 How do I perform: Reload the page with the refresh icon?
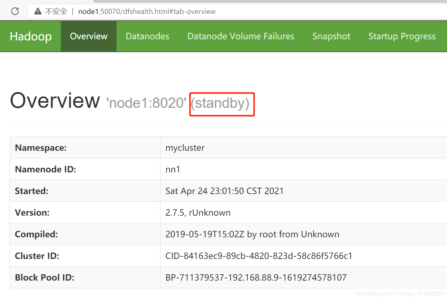[x=15, y=11]
